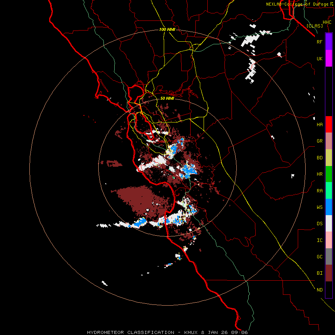Click the 'RF' legend label
Viewport: 335px width, 335px height.
(x=319, y=42)
